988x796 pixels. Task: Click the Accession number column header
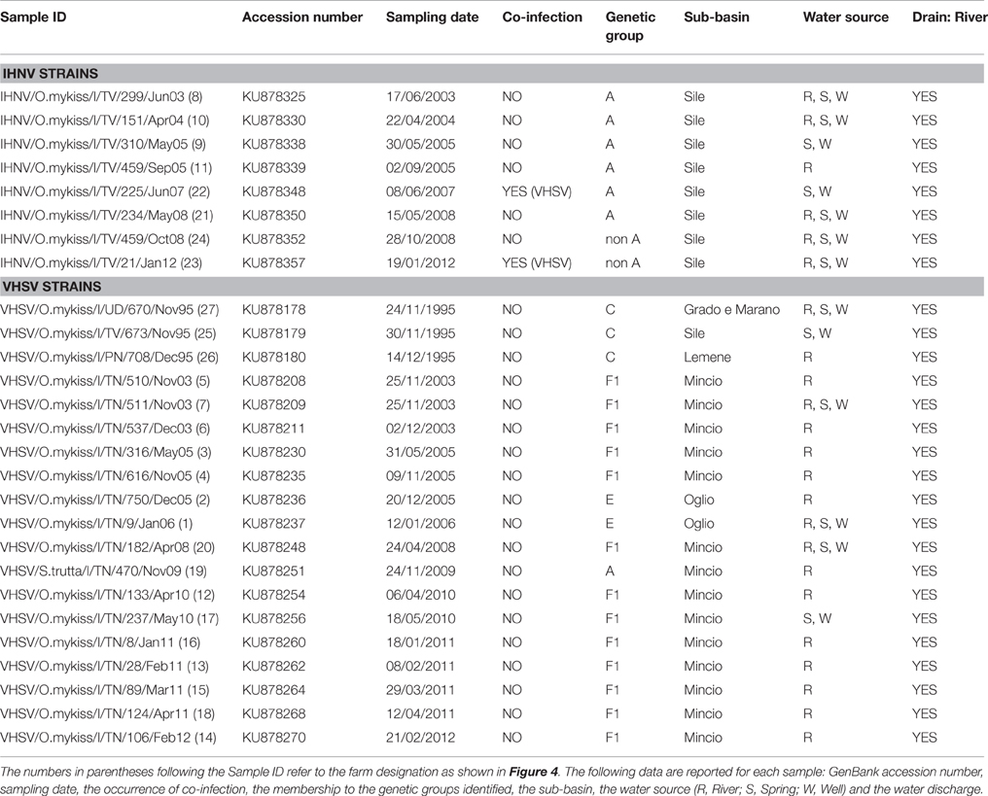[x=302, y=17]
